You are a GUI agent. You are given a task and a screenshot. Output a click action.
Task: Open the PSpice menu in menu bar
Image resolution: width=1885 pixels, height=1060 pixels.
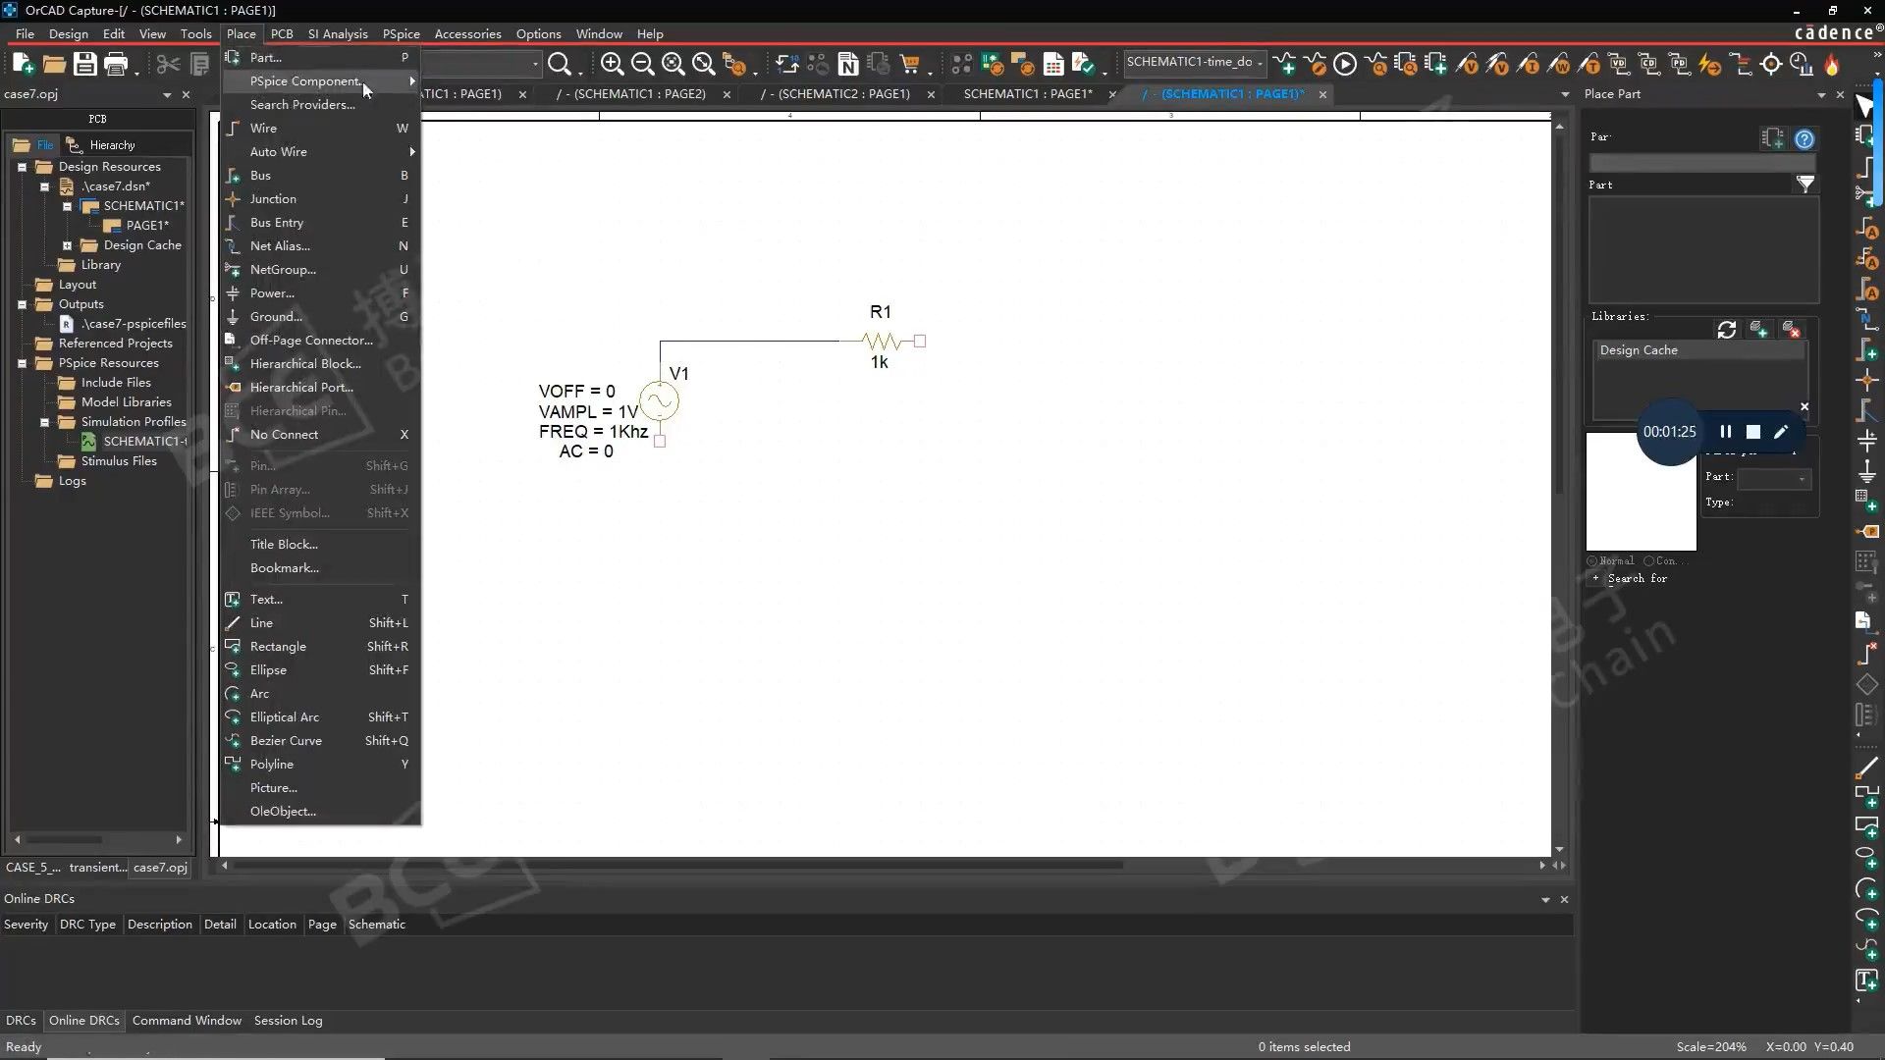pos(401,33)
